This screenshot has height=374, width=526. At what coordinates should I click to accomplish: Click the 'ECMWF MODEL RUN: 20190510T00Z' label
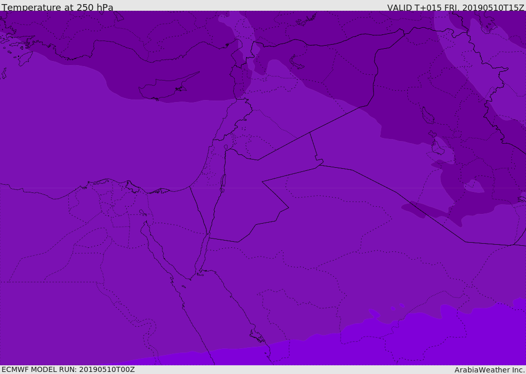point(68,369)
